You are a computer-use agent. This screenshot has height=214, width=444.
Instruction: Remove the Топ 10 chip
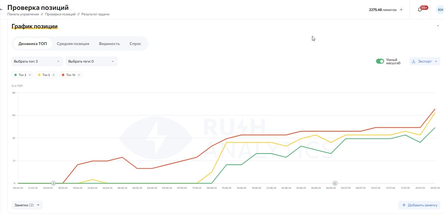79,75
